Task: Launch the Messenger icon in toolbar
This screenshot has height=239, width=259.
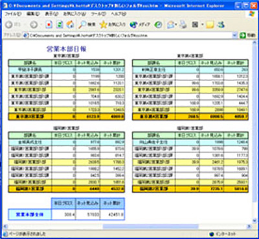Action: (x=221, y=25)
